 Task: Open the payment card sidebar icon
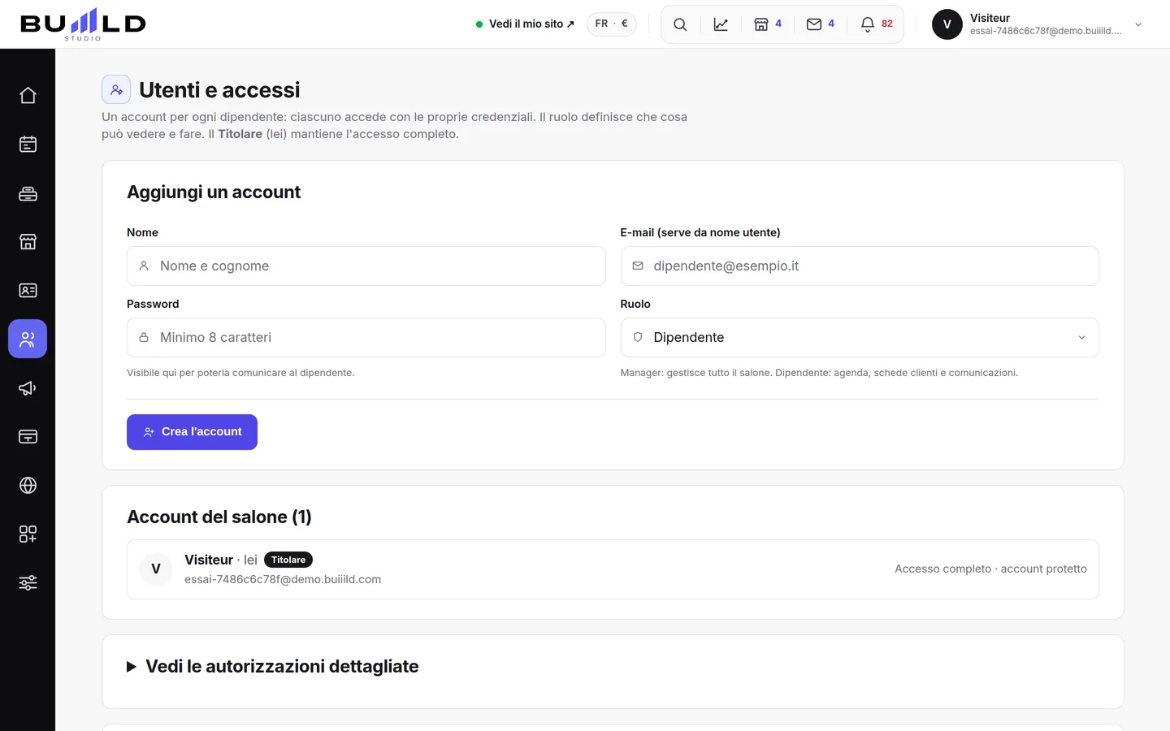click(x=28, y=436)
